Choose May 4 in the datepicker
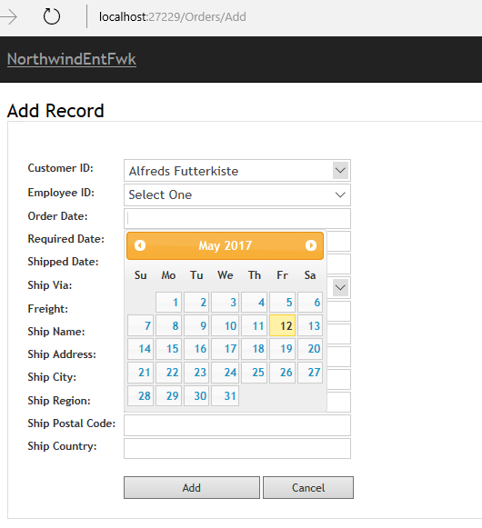Image resolution: width=482 pixels, height=528 pixels. (254, 302)
